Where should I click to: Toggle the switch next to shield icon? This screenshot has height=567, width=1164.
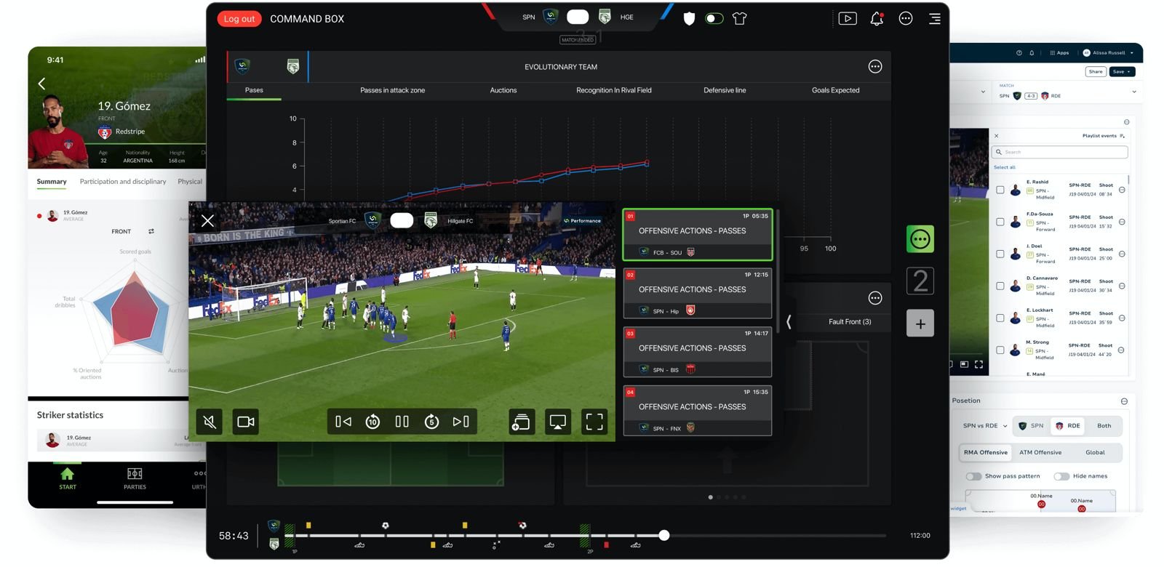[714, 18]
